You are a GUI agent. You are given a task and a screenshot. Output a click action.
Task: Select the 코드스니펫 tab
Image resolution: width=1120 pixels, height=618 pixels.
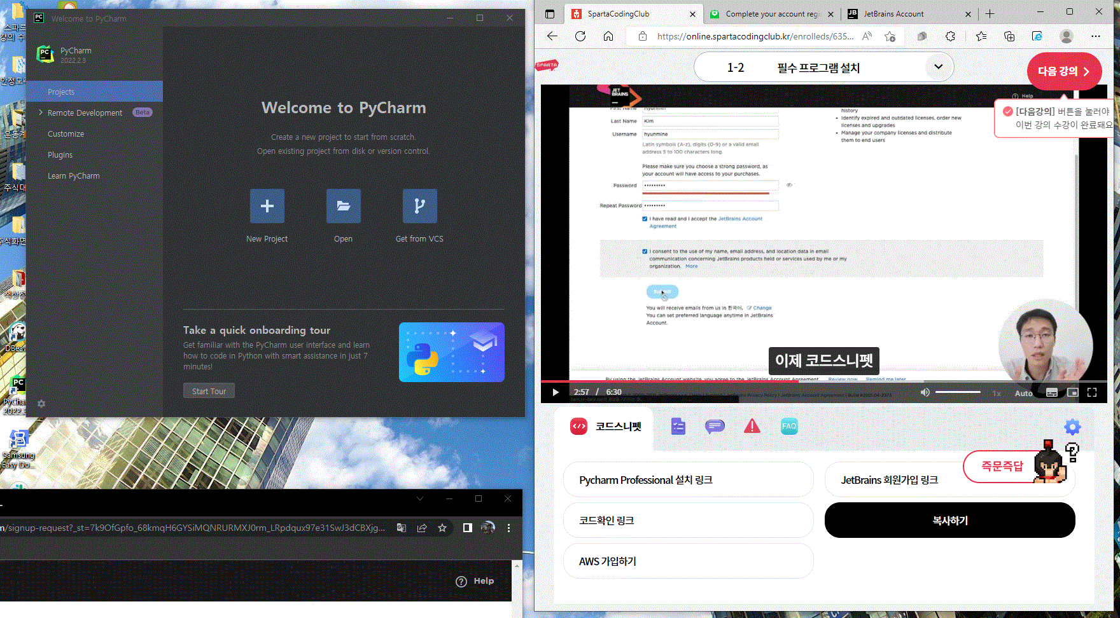(x=606, y=427)
